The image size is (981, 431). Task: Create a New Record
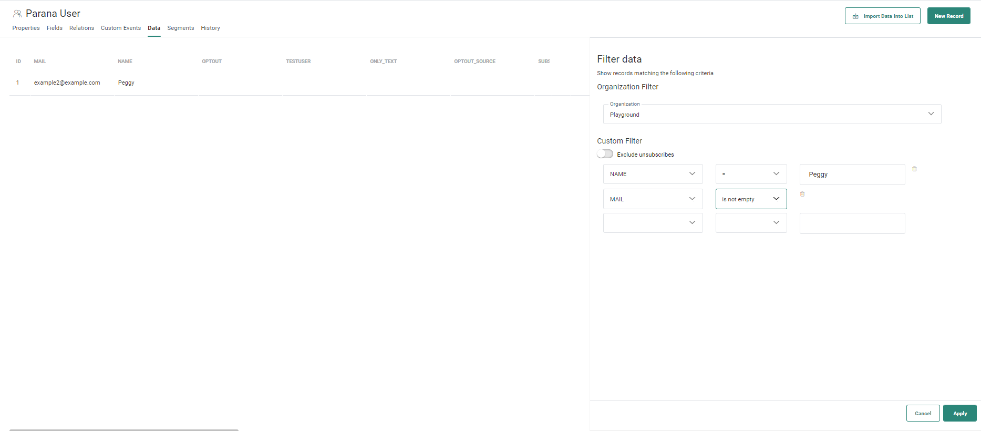coord(948,16)
